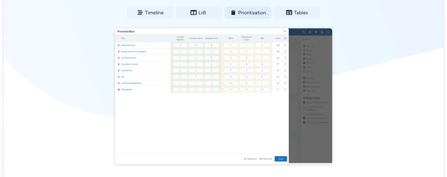Click bar icon beside Mobile Mock Up
This screenshot has width=447, height=177.
pos(119,45)
